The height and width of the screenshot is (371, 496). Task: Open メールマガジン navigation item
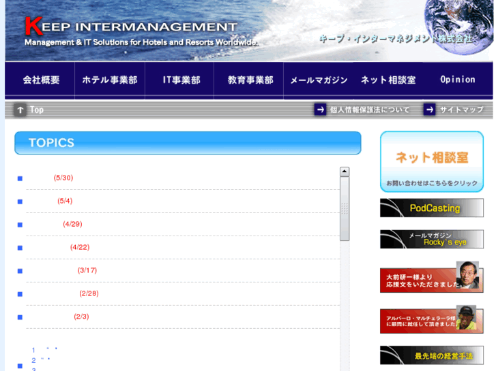[319, 80]
